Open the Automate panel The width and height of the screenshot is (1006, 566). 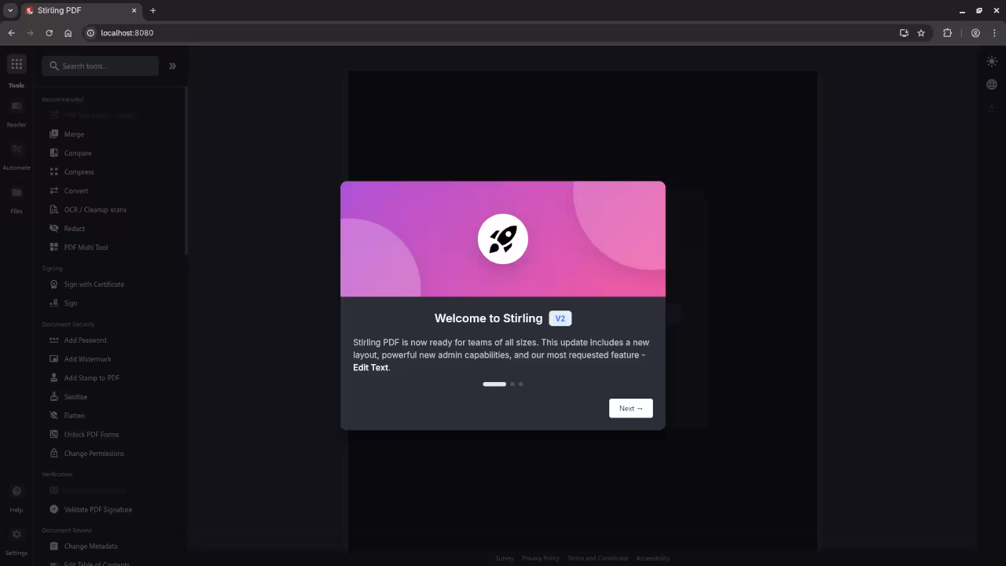tap(17, 150)
